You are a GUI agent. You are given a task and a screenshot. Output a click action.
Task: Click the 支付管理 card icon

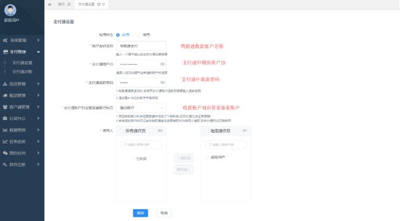(5, 52)
